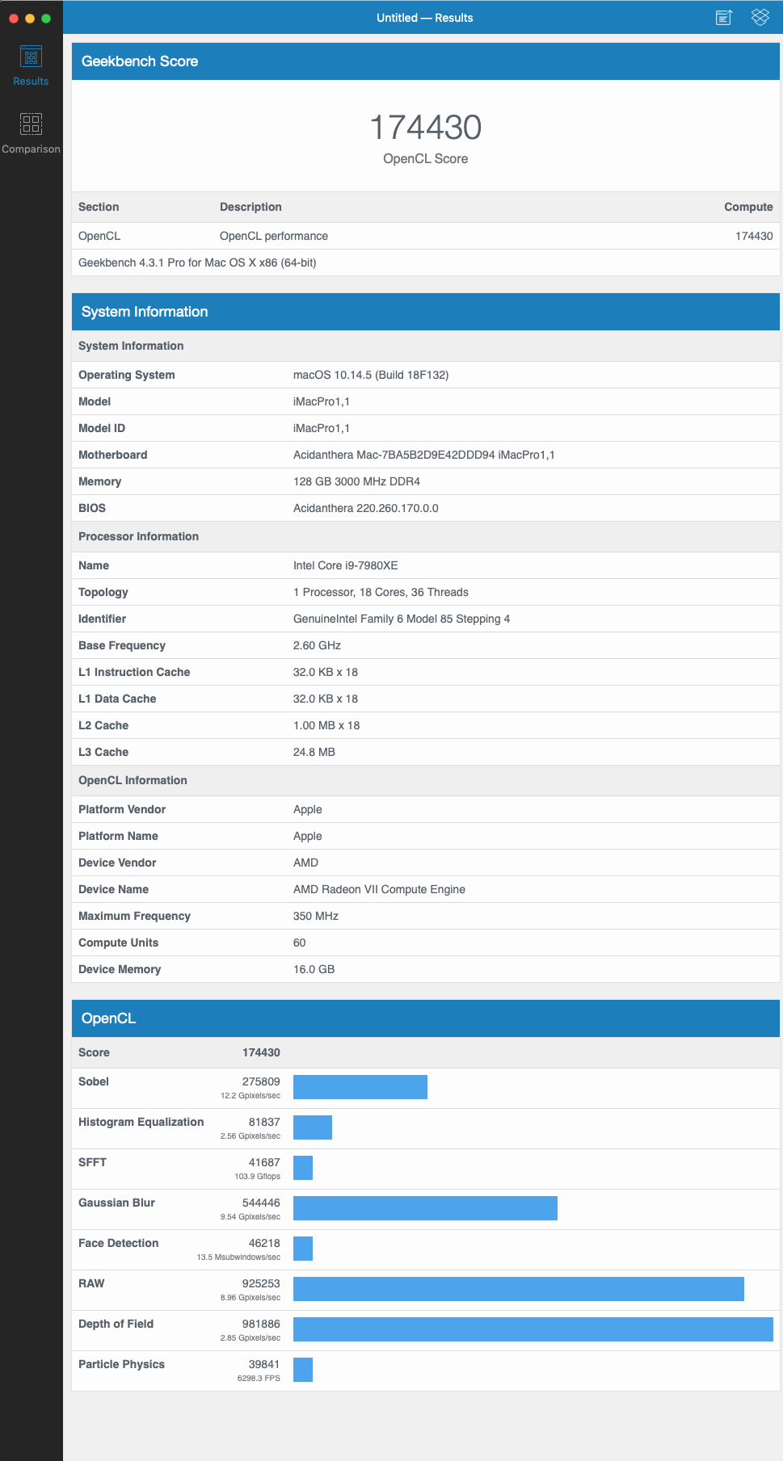Click the Histogram Equalization result bar
The height and width of the screenshot is (1461, 783).
coord(313,1127)
